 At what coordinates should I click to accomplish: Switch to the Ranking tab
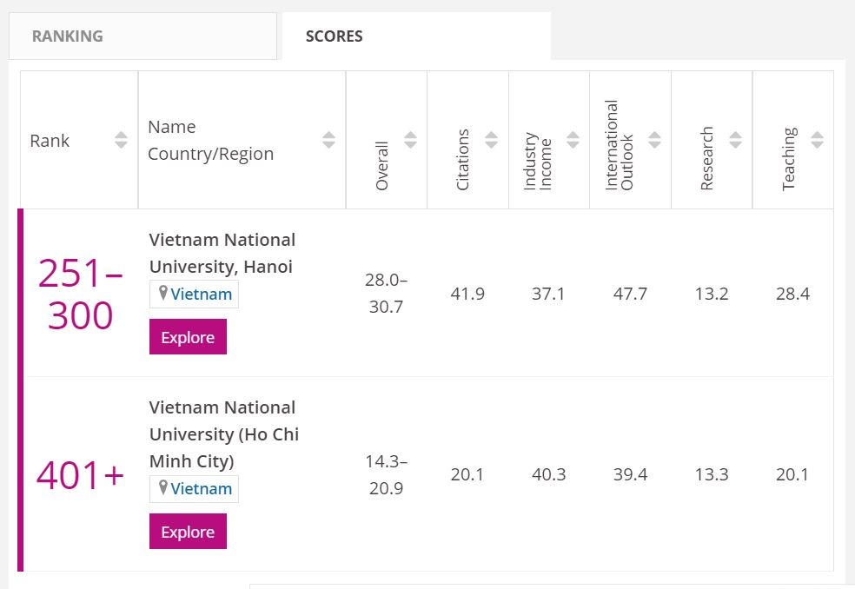[x=68, y=36]
